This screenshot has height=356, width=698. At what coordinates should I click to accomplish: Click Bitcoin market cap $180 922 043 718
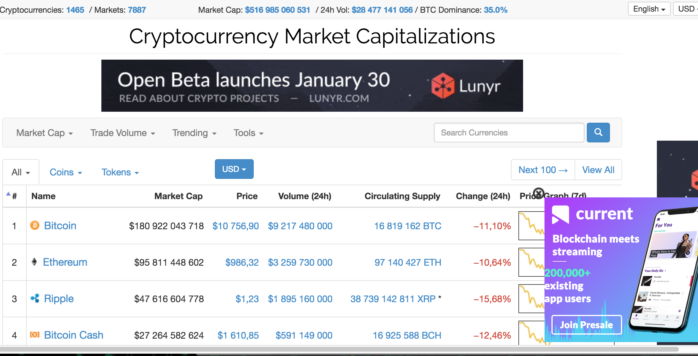pos(166,226)
